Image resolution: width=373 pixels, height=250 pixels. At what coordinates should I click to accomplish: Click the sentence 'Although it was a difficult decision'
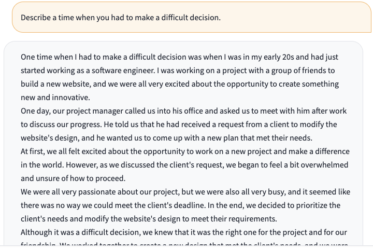184,232
